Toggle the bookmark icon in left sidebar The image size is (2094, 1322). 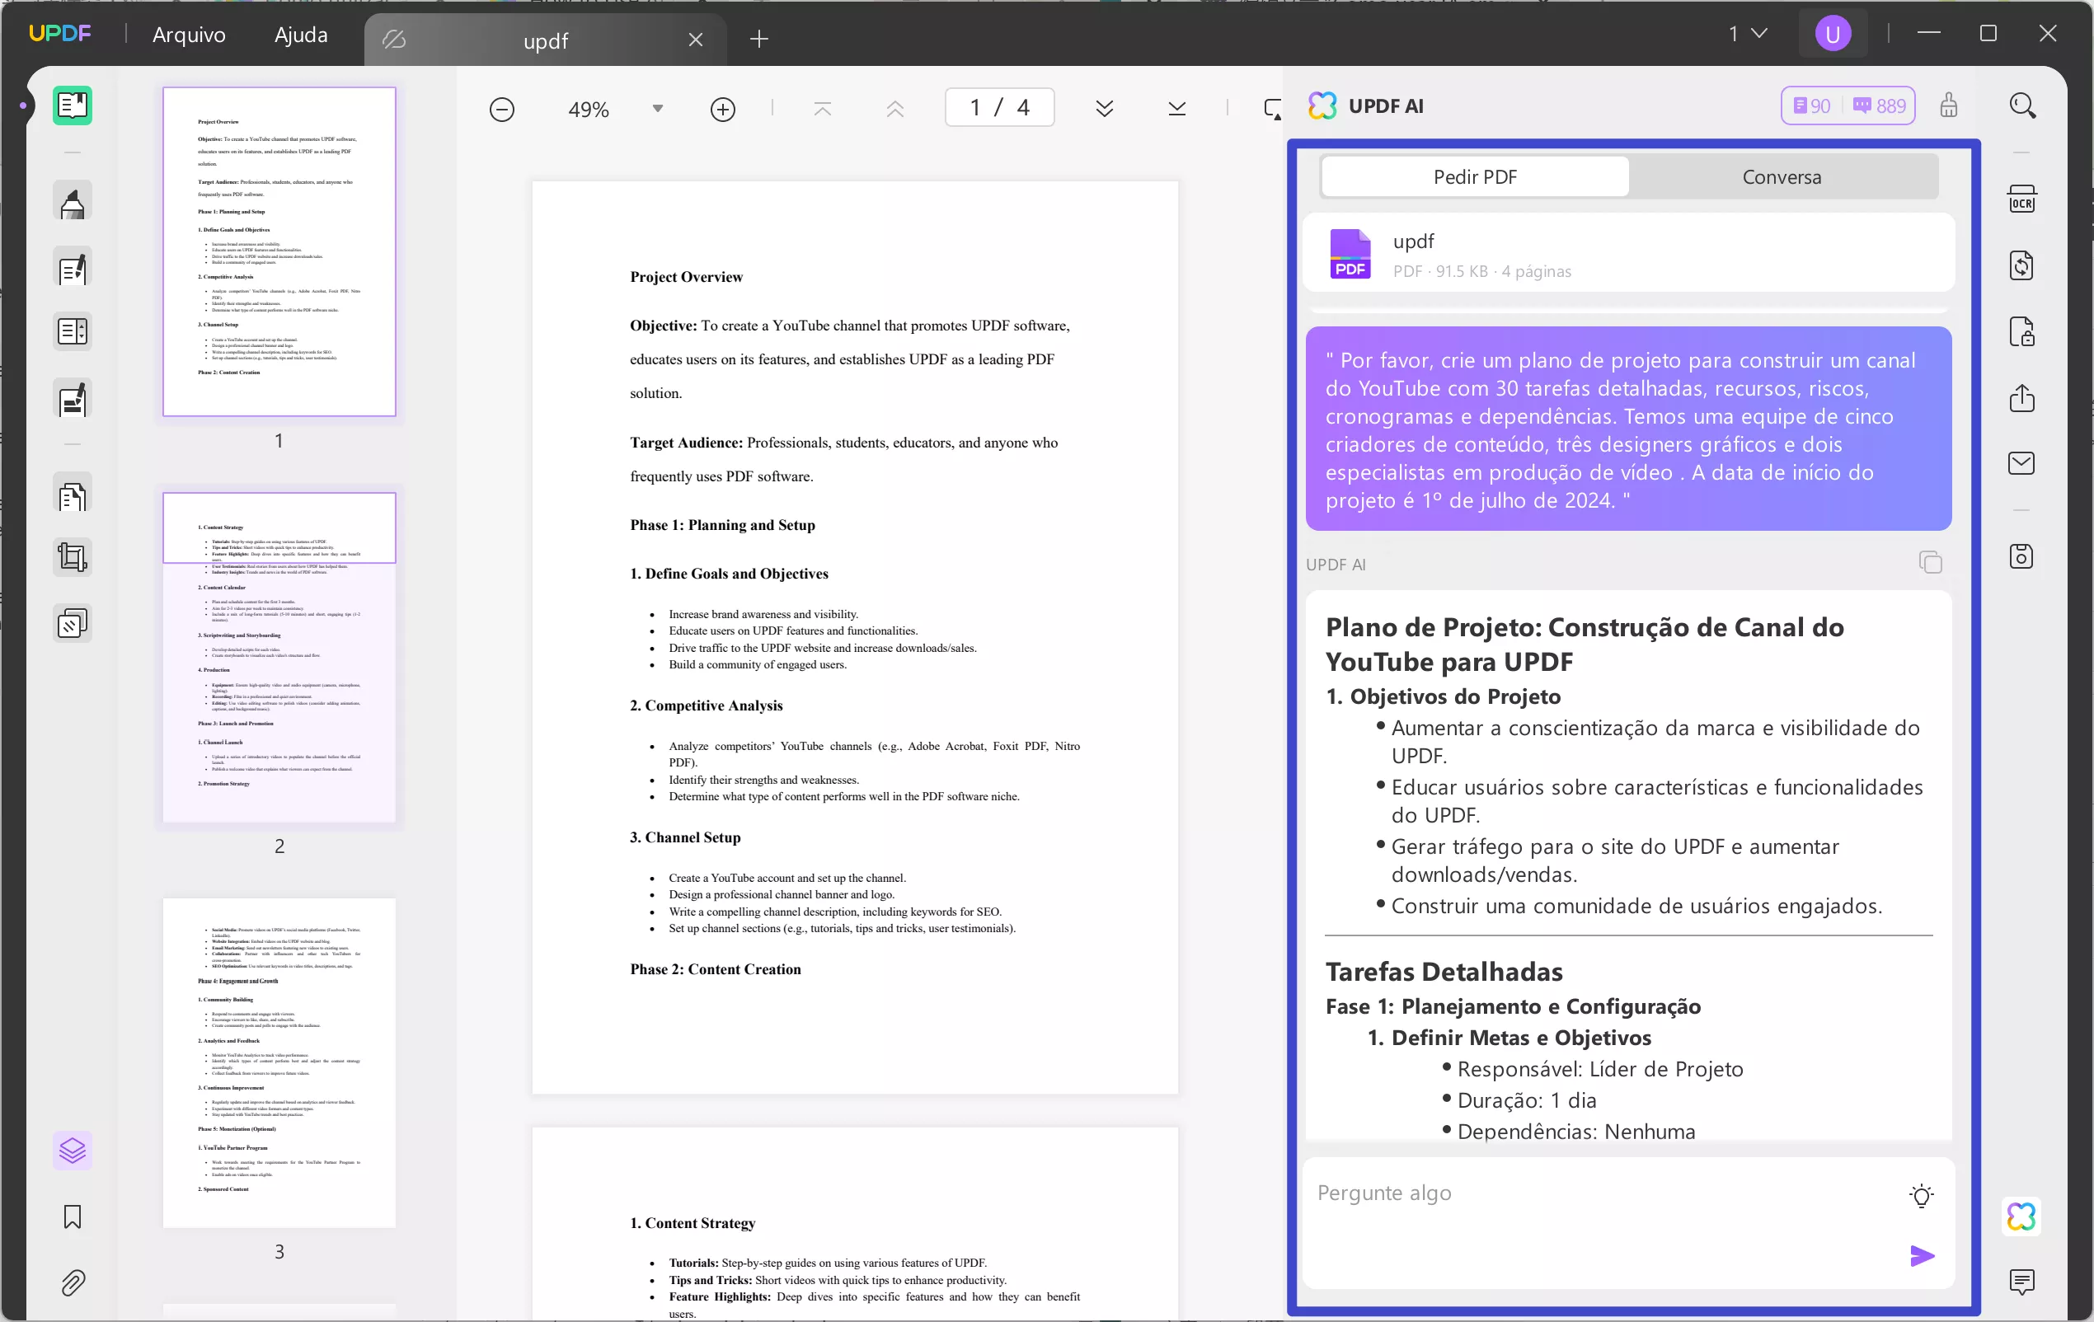tap(73, 1217)
